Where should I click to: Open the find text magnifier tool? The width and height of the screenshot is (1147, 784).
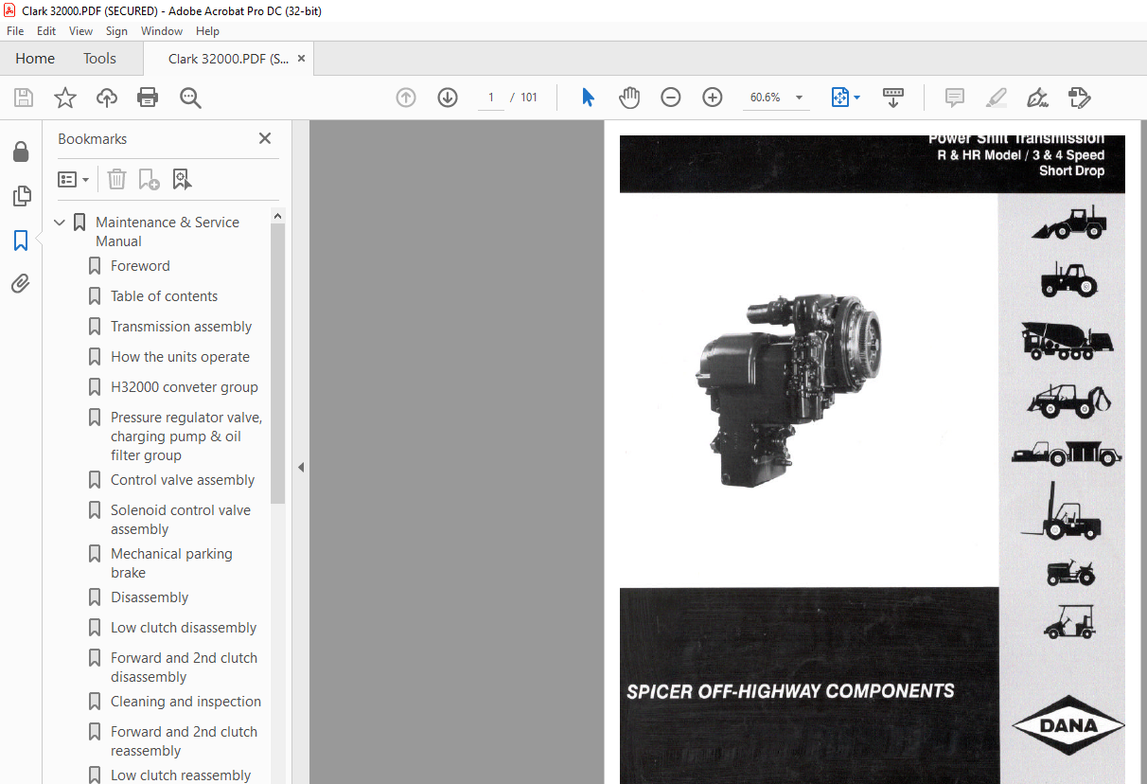click(190, 98)
